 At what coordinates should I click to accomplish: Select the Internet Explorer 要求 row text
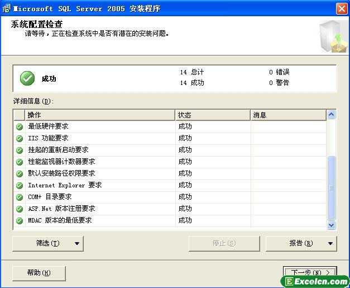coord(65,185)
